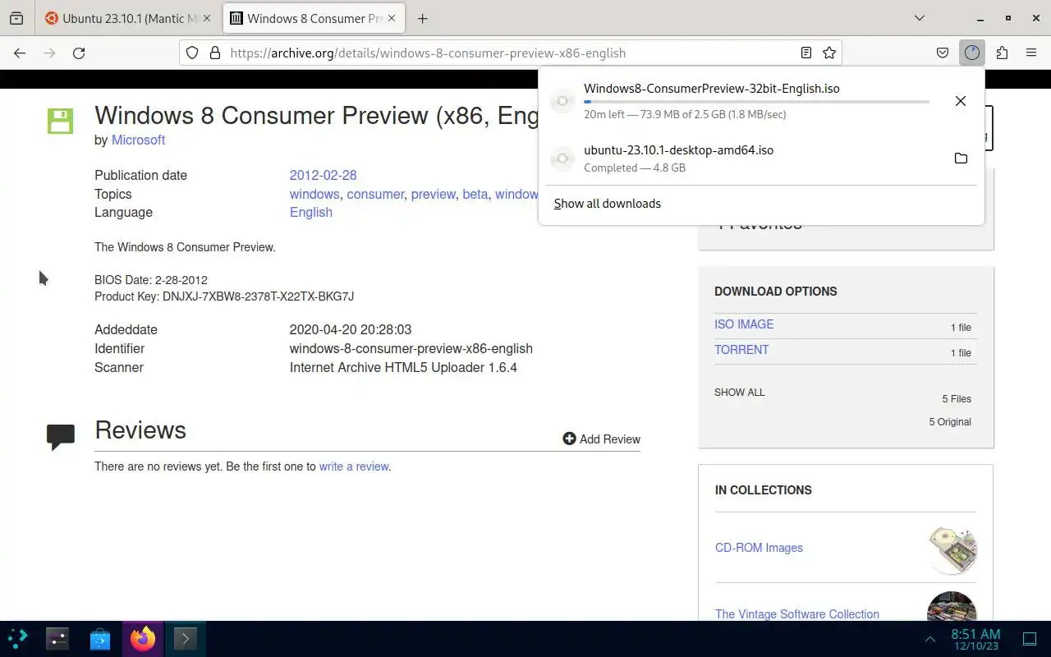
Task: Focus the archive.org URL address bar
Action: click(x=509, y=53)
